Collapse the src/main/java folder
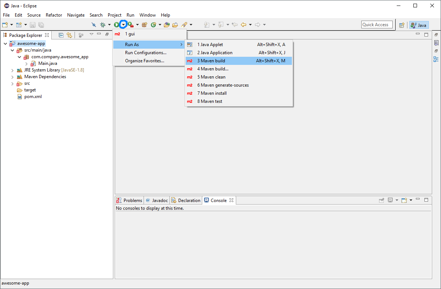Viewport: 441px width, 289px height. (13, 50)
